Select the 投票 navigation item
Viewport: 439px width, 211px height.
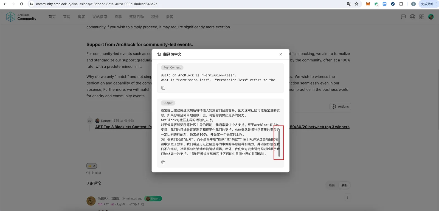click(x=118, y=17)
